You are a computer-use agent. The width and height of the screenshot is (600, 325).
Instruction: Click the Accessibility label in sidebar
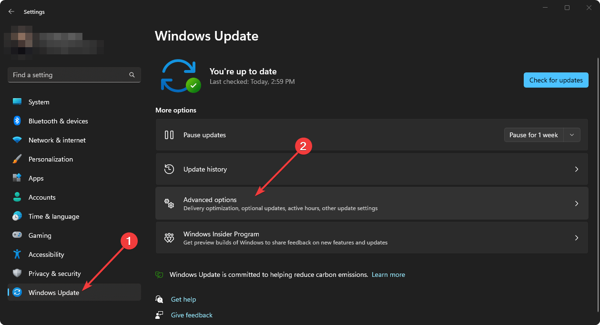[46, 254]
